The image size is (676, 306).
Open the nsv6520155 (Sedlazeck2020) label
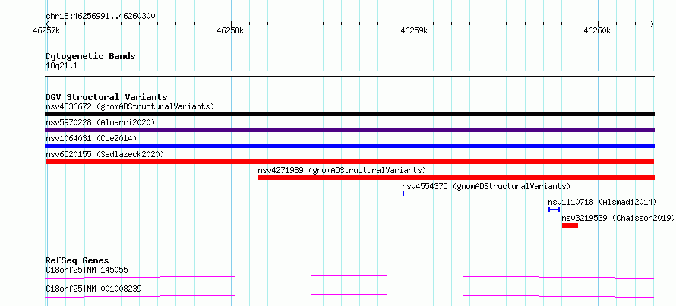(105, 154)
